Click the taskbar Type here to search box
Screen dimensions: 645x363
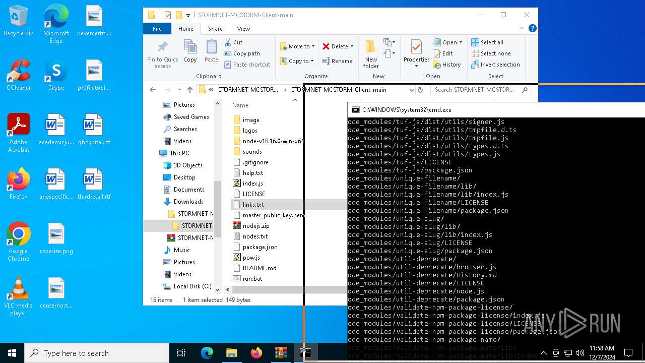click(x=97, y=353)
